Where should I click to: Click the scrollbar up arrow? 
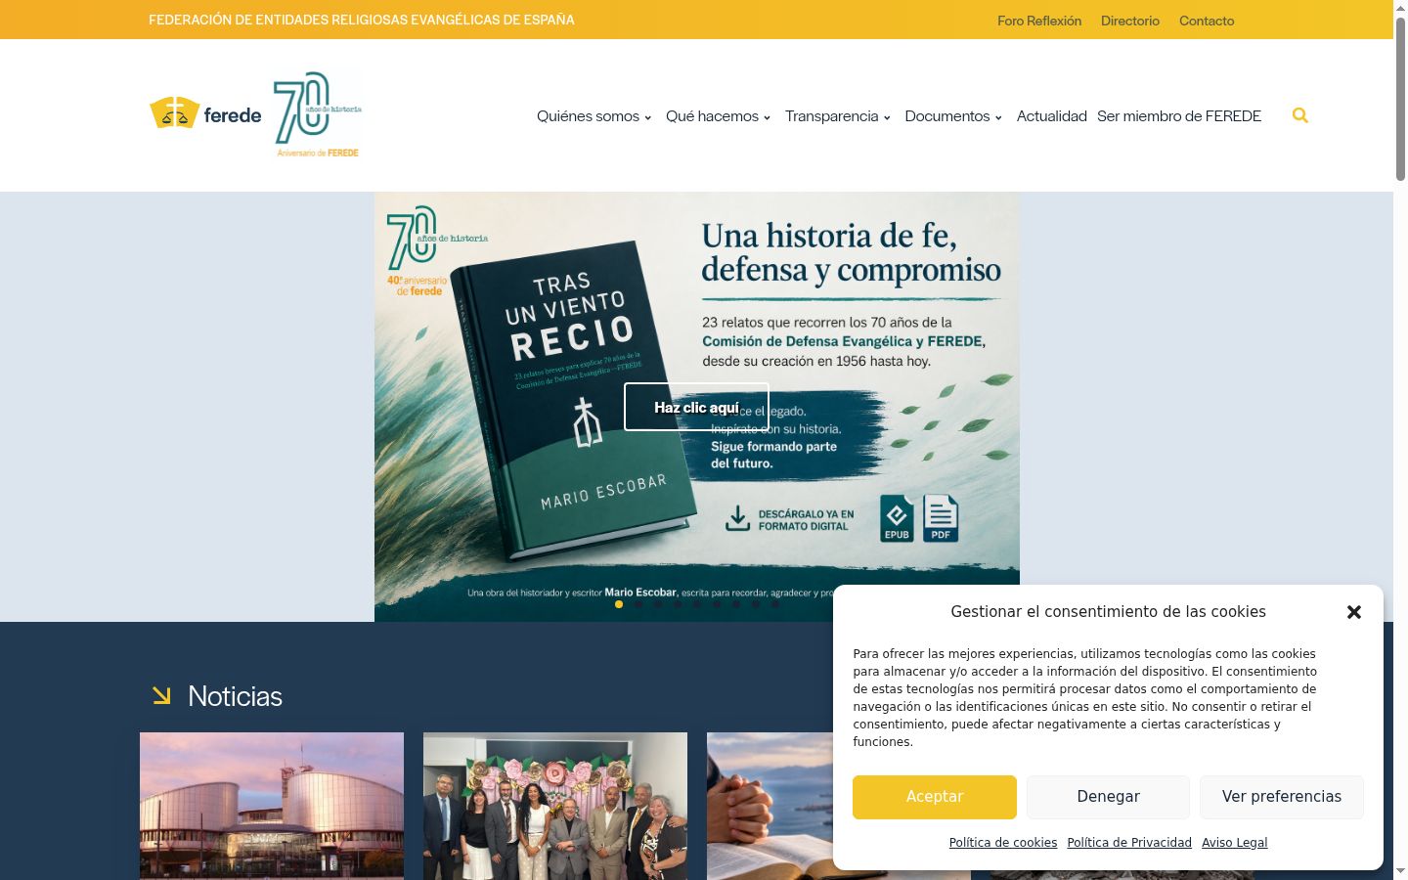(1400, 8)
